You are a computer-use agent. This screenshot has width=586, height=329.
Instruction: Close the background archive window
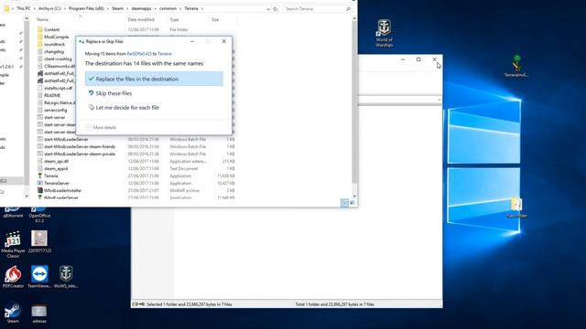(434, 59)
